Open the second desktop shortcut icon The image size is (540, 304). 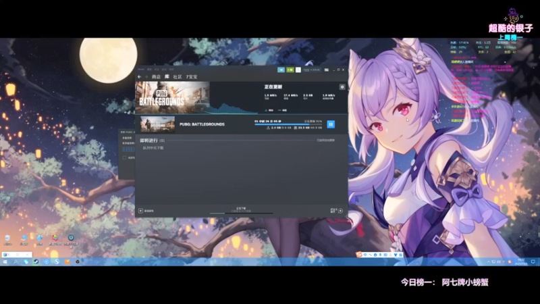[x=24, y=239]
